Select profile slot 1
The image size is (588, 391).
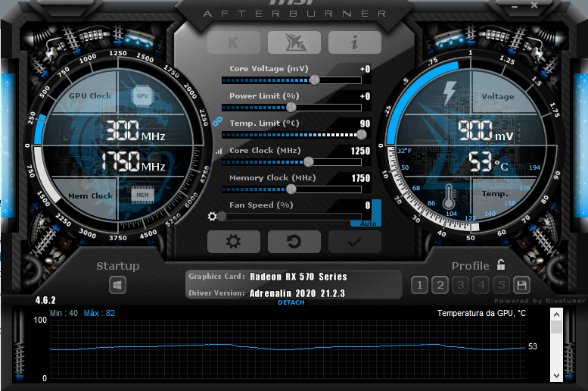click(x=420, y=286)
